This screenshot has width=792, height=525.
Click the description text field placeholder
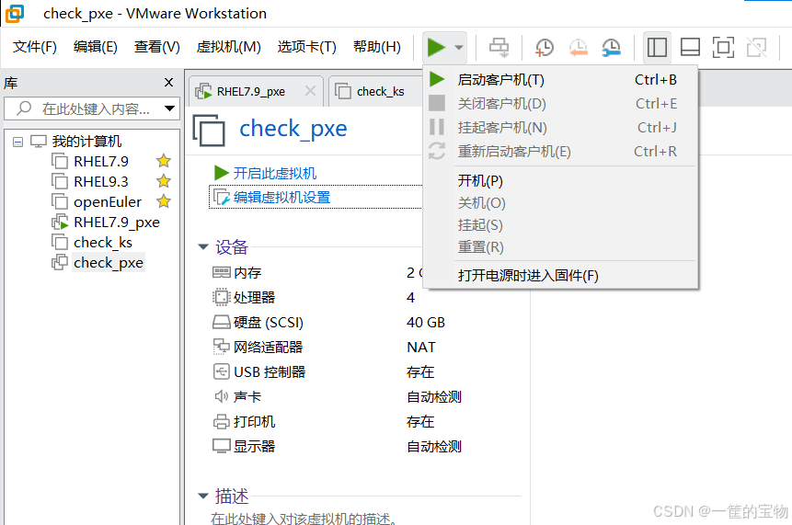tap(304, 518)
